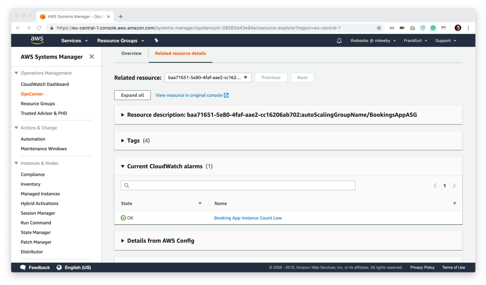Bookmark page with the star icon
The width and height of the screenshot is (486, 285).
tap(379, 28)
